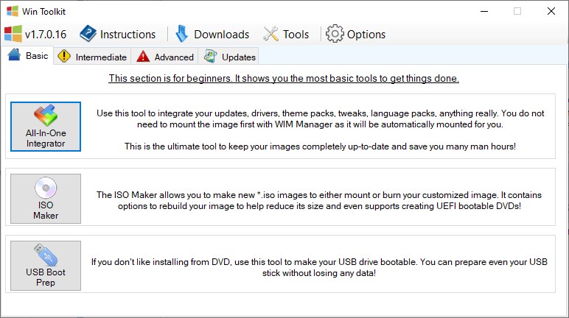Click the beginners section heading text
The image size is (569, 318).
click(284, 78)
